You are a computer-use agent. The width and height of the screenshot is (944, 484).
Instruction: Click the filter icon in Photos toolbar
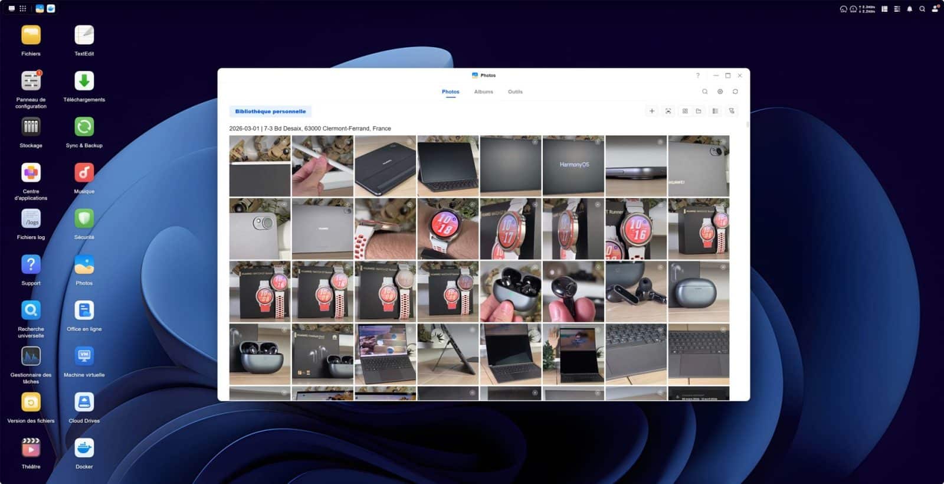tap(732, 111)
